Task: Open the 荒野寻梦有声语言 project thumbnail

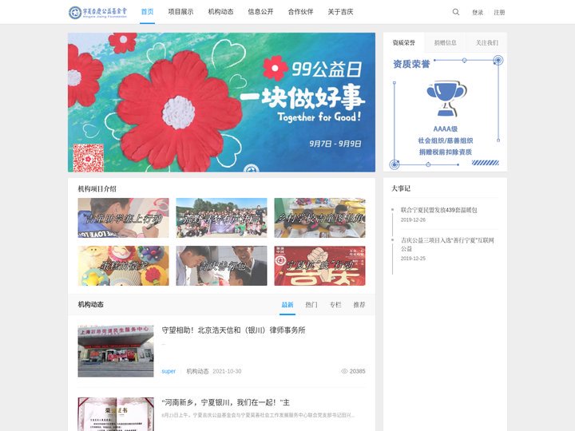Action: coord(221,218)
